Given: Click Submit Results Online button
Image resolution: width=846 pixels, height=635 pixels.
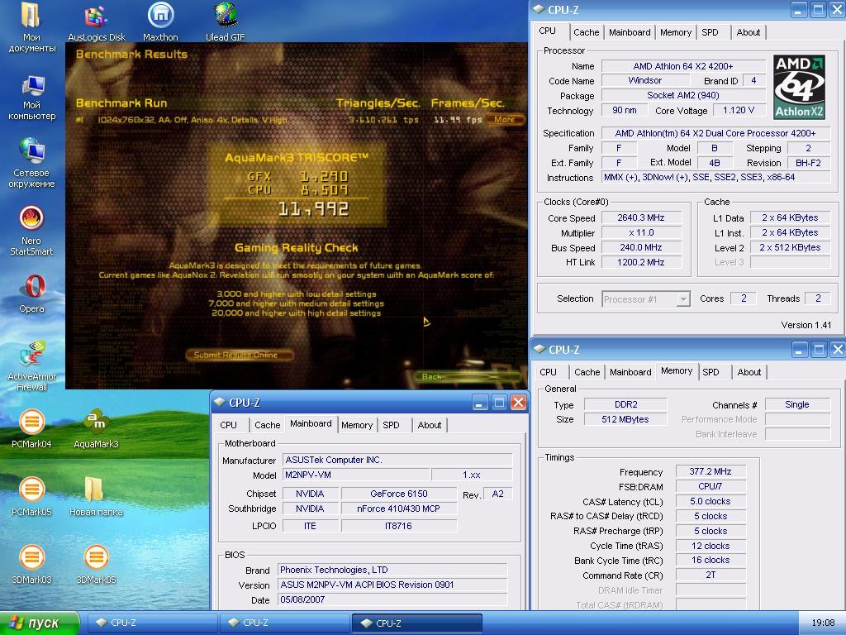Looking at the screenshot, I should (240, 355).
